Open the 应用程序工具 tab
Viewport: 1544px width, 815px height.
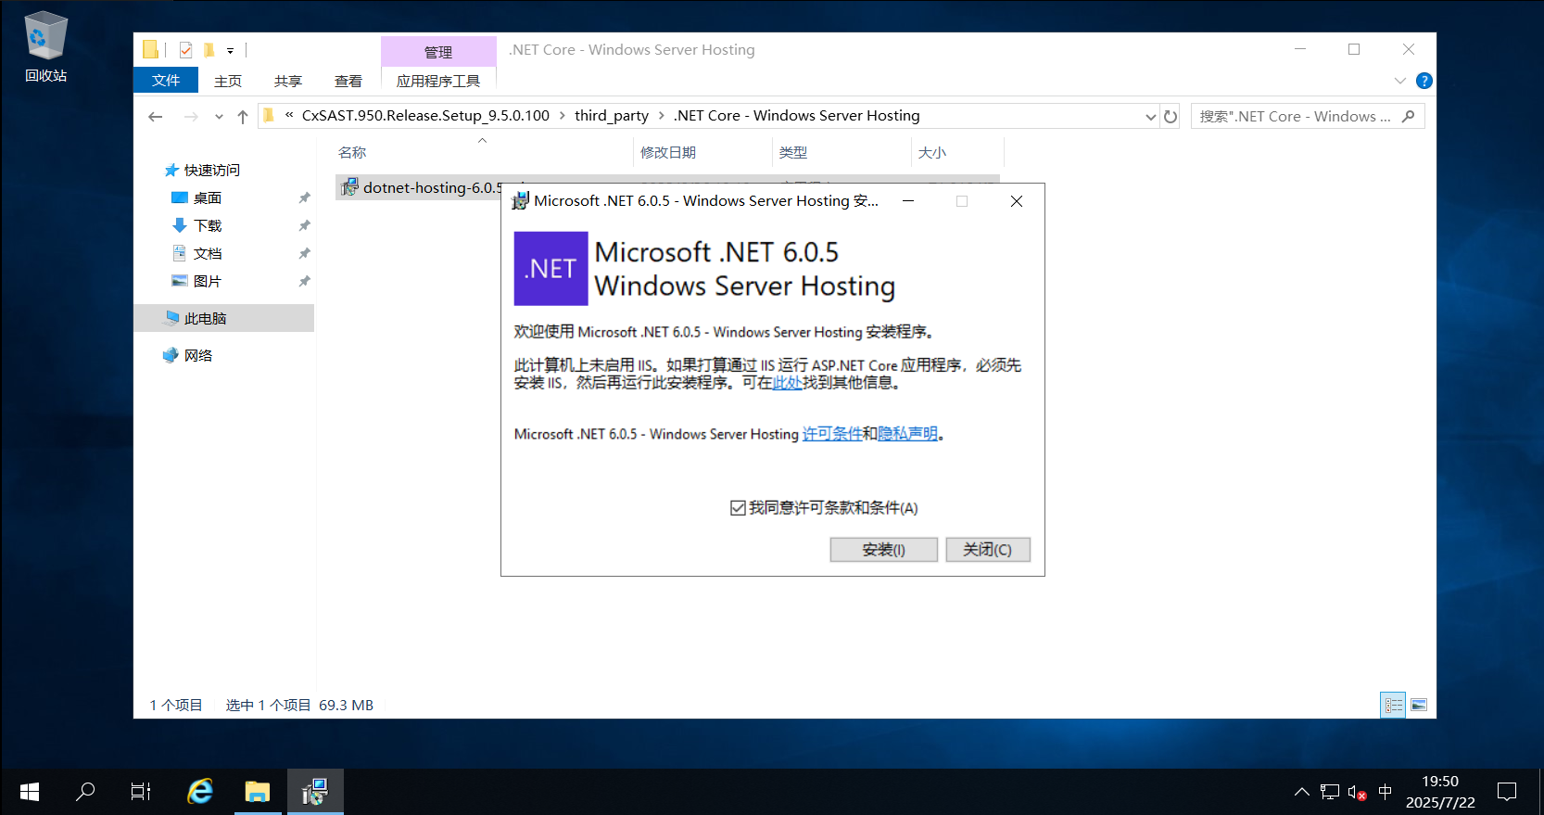click(x=438, y=81)
